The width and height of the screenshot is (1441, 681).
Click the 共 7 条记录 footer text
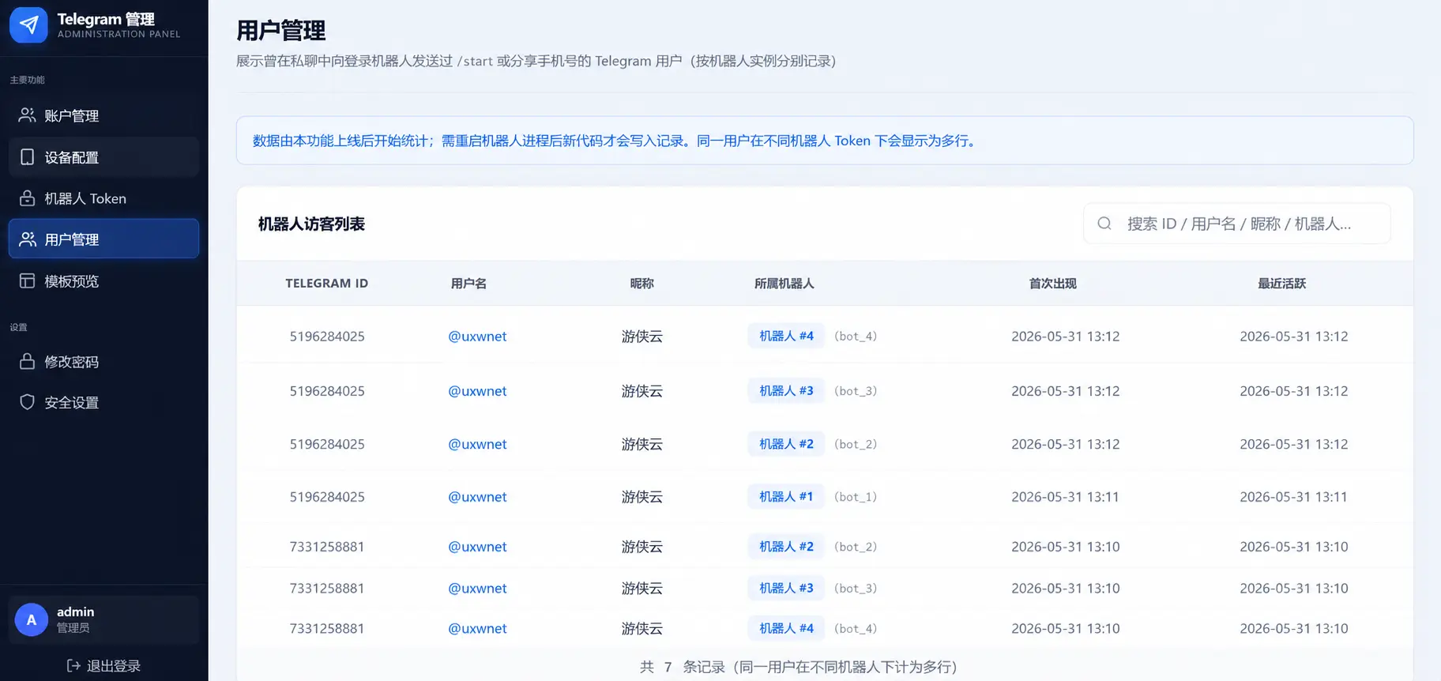click(x=798, y=667)
